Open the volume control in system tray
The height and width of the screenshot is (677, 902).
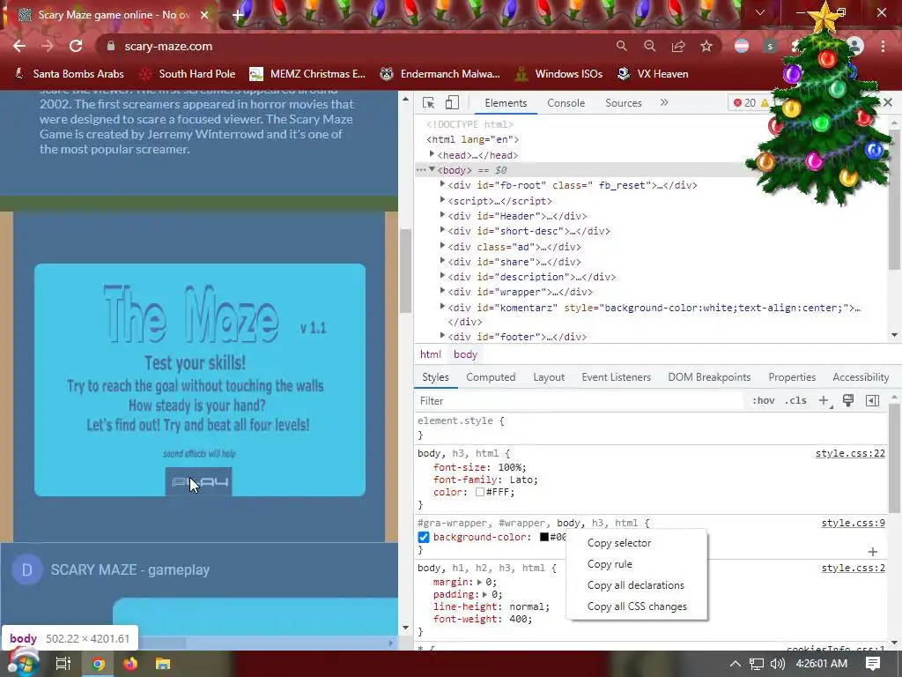point(778,664)
